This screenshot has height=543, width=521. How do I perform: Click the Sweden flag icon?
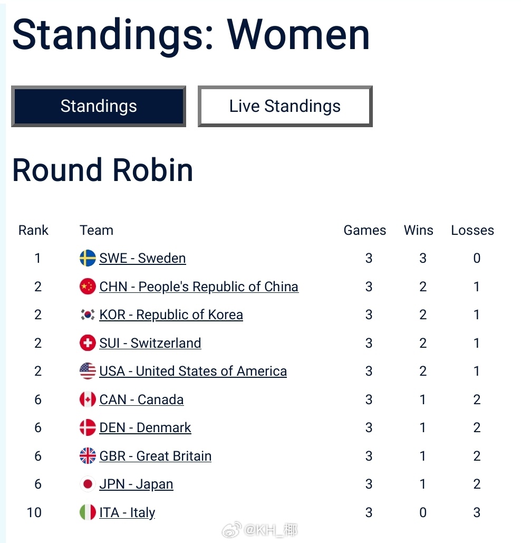(x=88, y=258)
